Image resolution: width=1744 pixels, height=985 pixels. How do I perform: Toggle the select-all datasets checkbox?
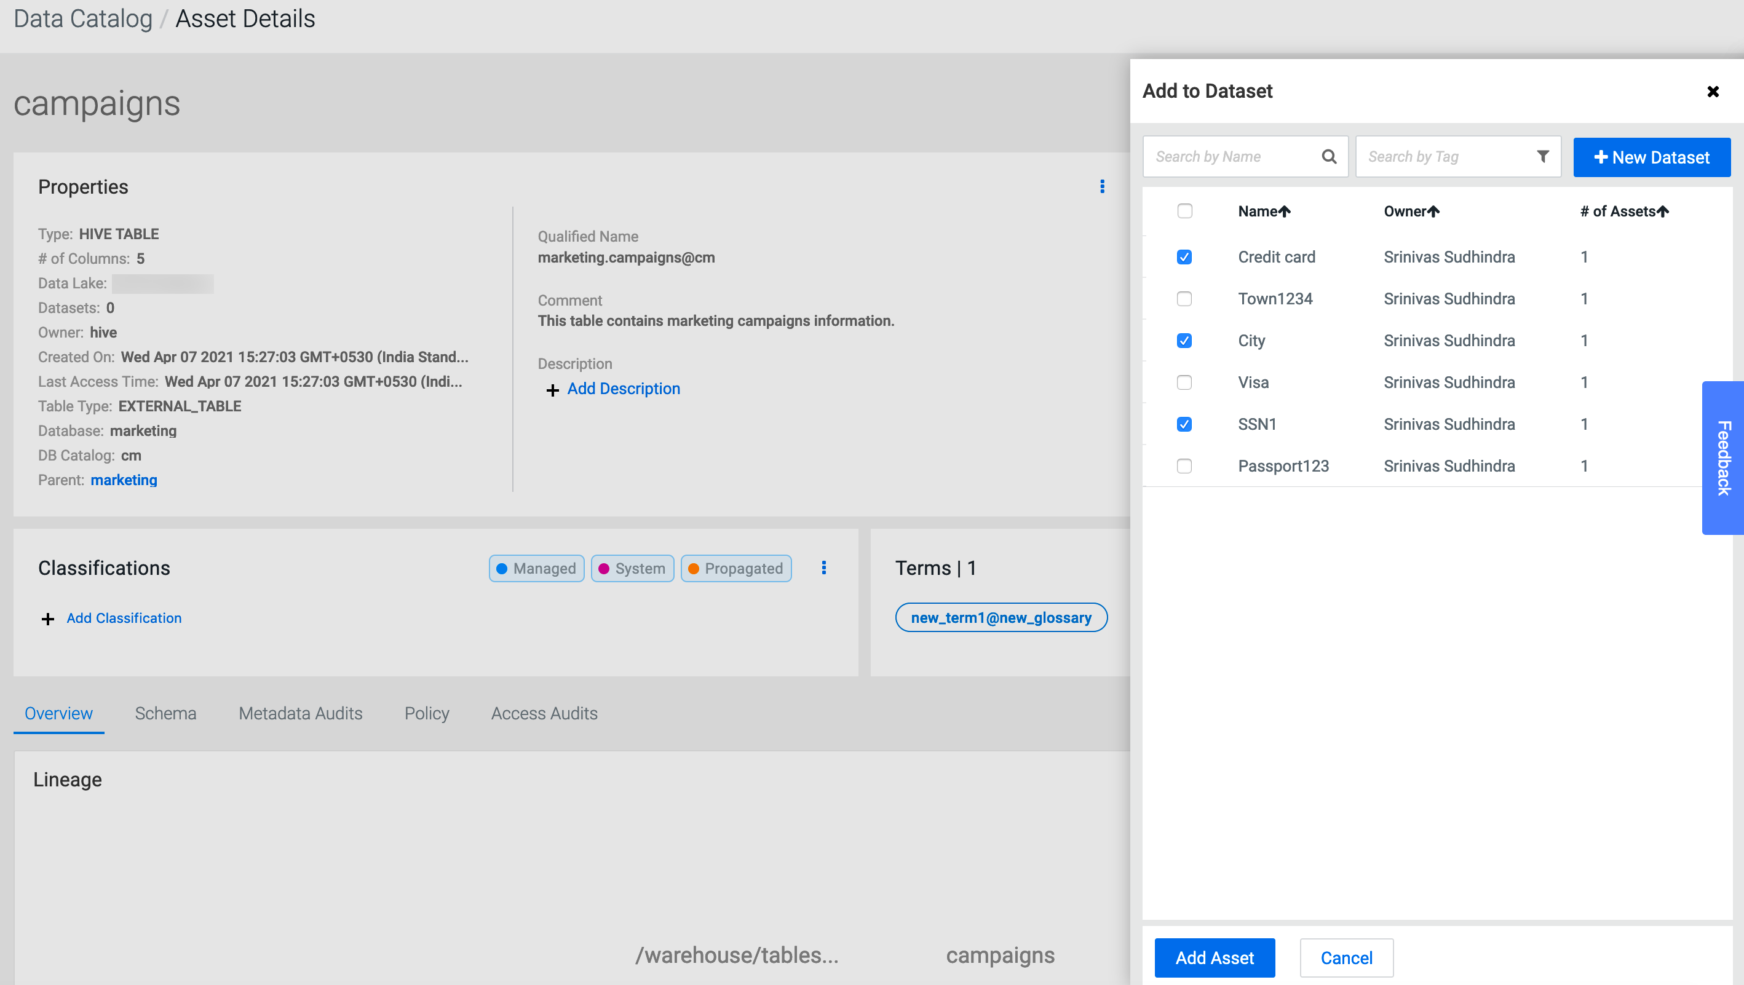click(1184, 212)
